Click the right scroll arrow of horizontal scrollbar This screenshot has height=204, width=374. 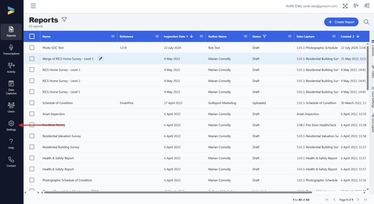click(364, 193)
